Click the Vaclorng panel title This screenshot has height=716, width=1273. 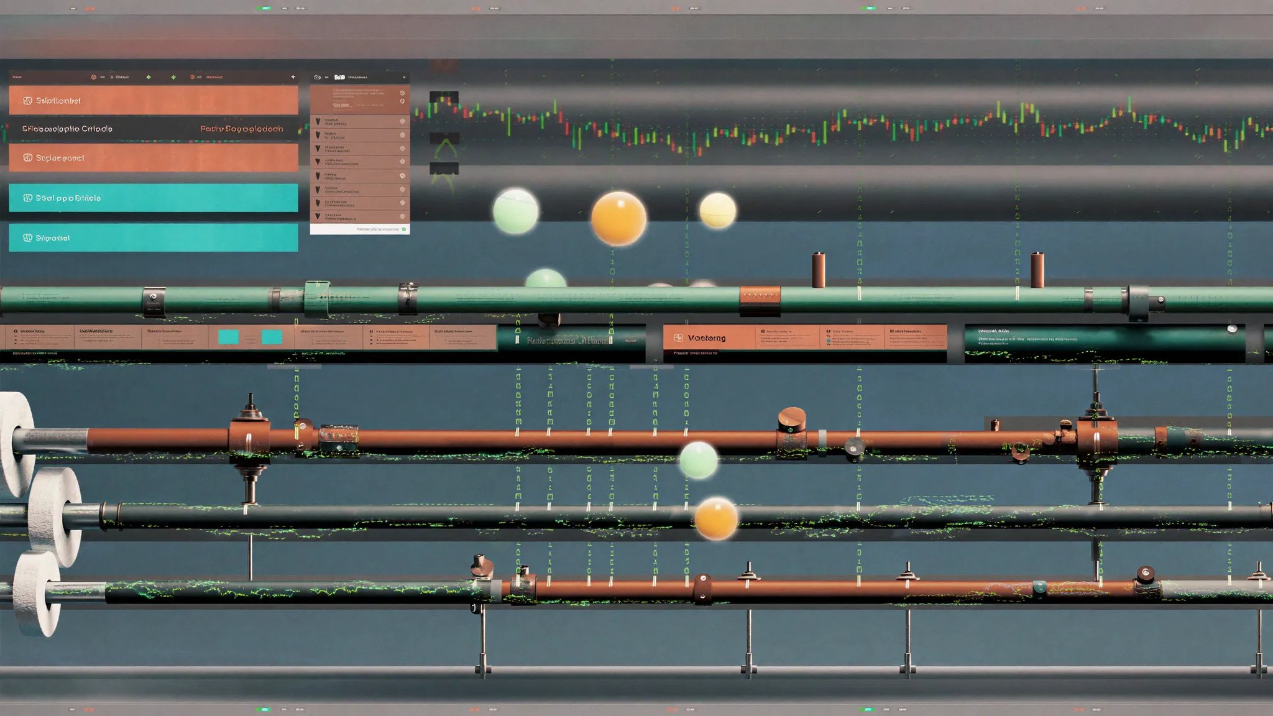[x=707, y=337]
